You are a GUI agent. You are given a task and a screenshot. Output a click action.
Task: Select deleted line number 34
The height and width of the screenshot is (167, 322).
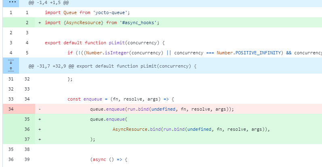click(x=11, y=109)
